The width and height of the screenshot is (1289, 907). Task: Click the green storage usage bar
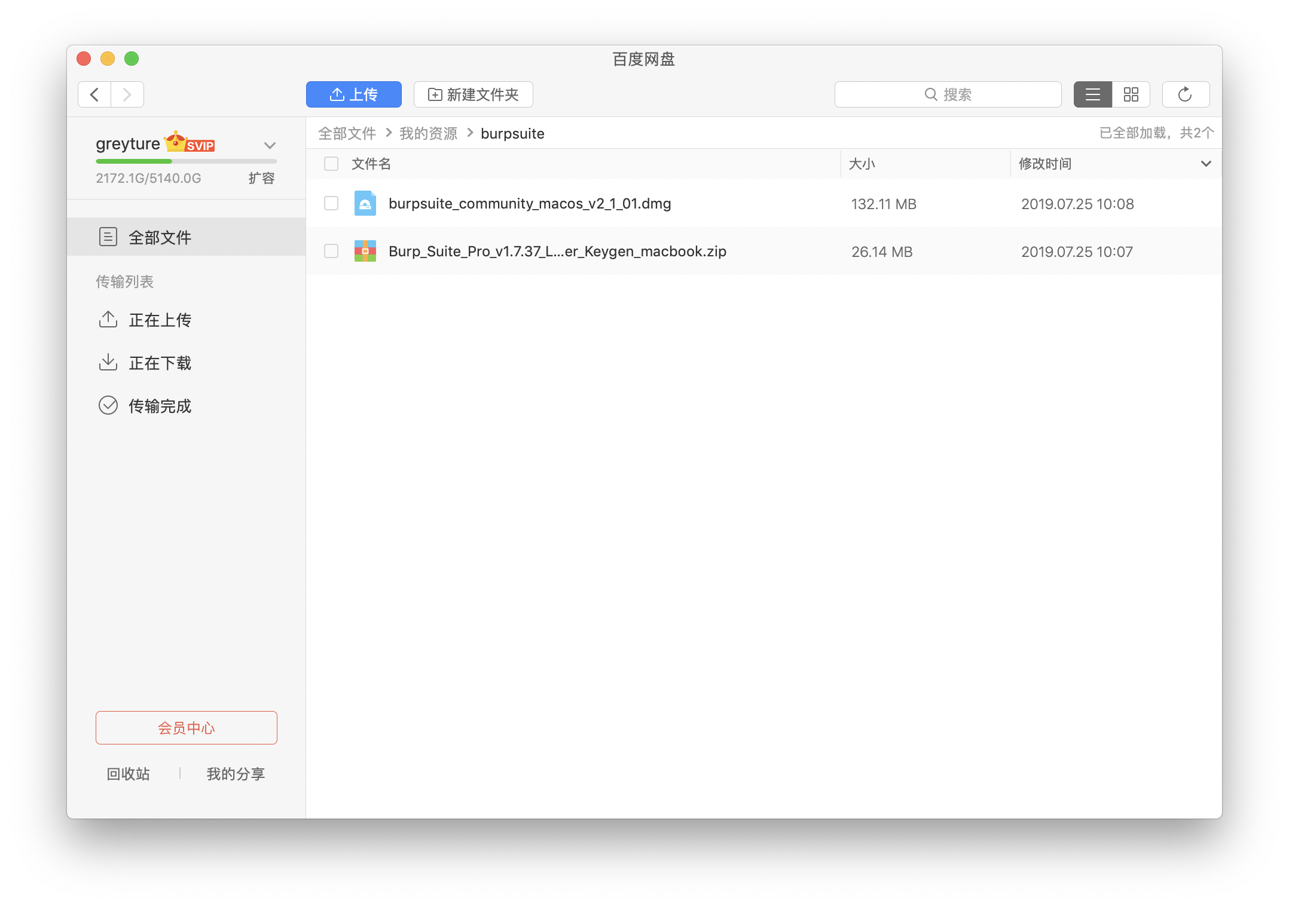coord(134,161)
